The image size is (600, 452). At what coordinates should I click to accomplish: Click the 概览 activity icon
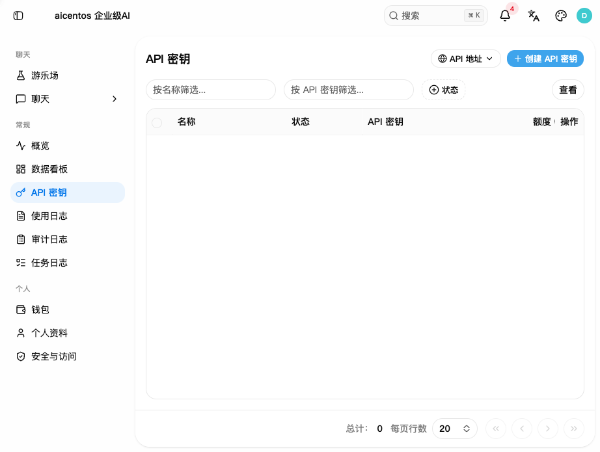pos(21,146)
